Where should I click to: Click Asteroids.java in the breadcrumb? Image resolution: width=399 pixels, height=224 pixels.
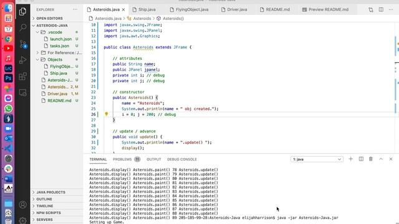(x=108, y=19)
